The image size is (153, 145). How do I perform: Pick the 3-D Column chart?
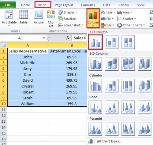[x=144, y=64]
